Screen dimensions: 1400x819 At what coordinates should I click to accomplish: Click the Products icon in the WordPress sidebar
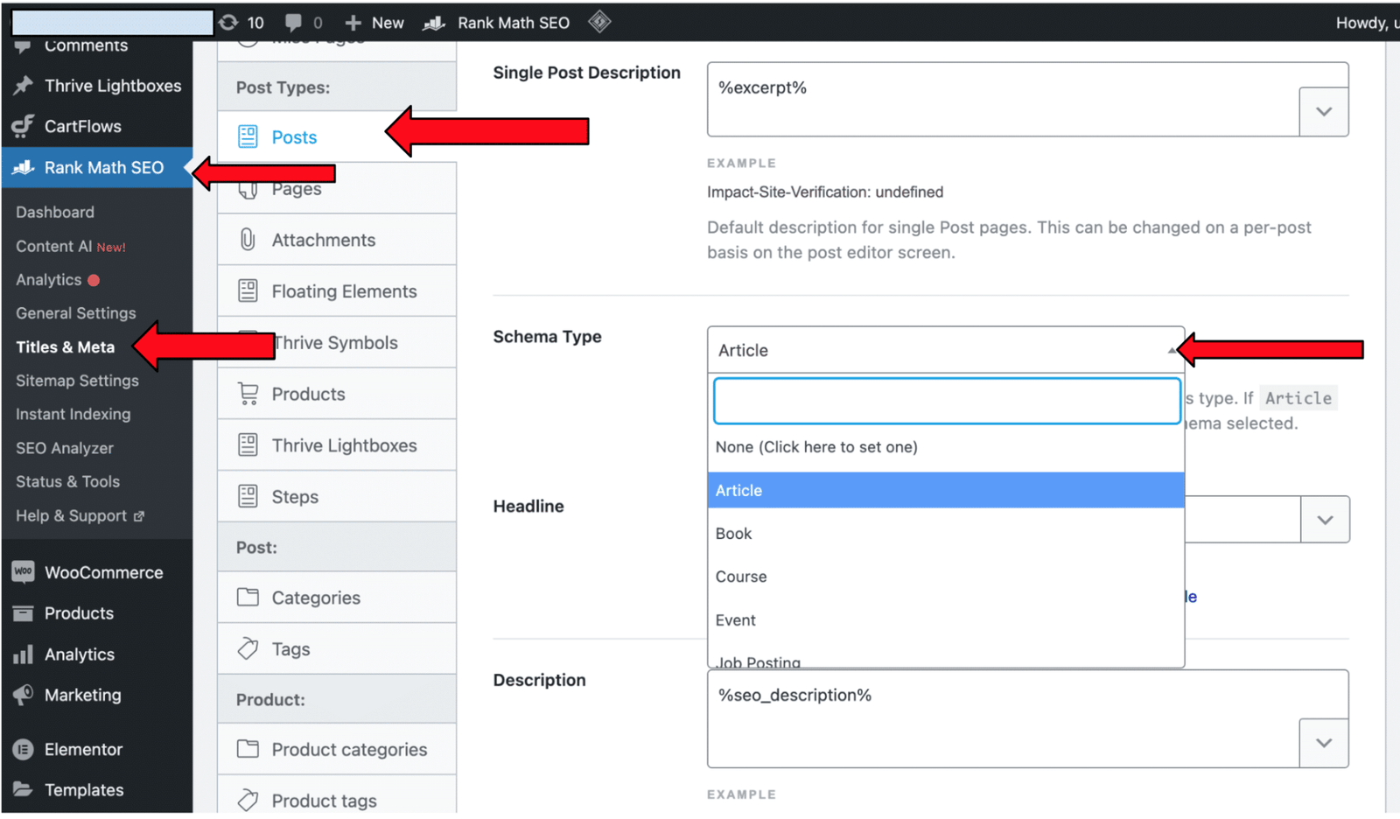[24, 613]
